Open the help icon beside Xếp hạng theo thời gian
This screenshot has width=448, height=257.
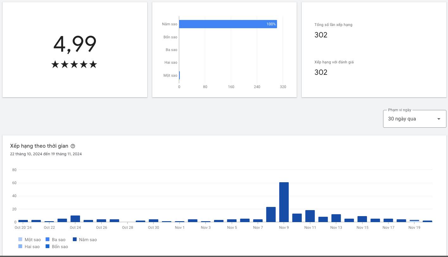73,146
